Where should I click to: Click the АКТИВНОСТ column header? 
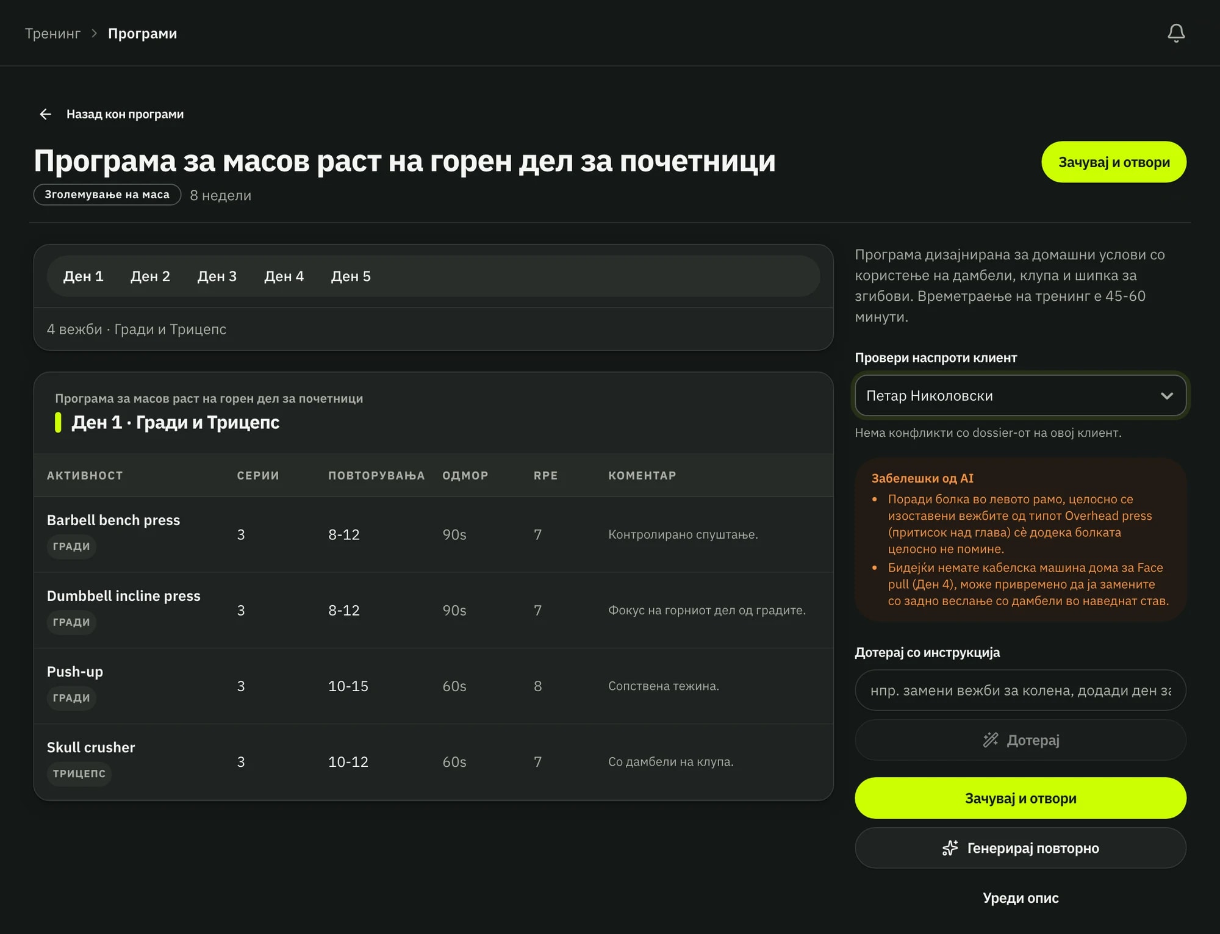click(85, 475)
